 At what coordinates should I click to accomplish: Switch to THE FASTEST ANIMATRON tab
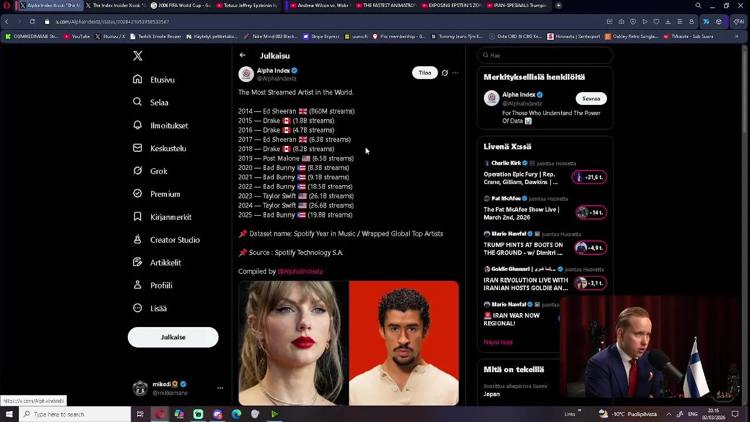click(x=385, y=5)
